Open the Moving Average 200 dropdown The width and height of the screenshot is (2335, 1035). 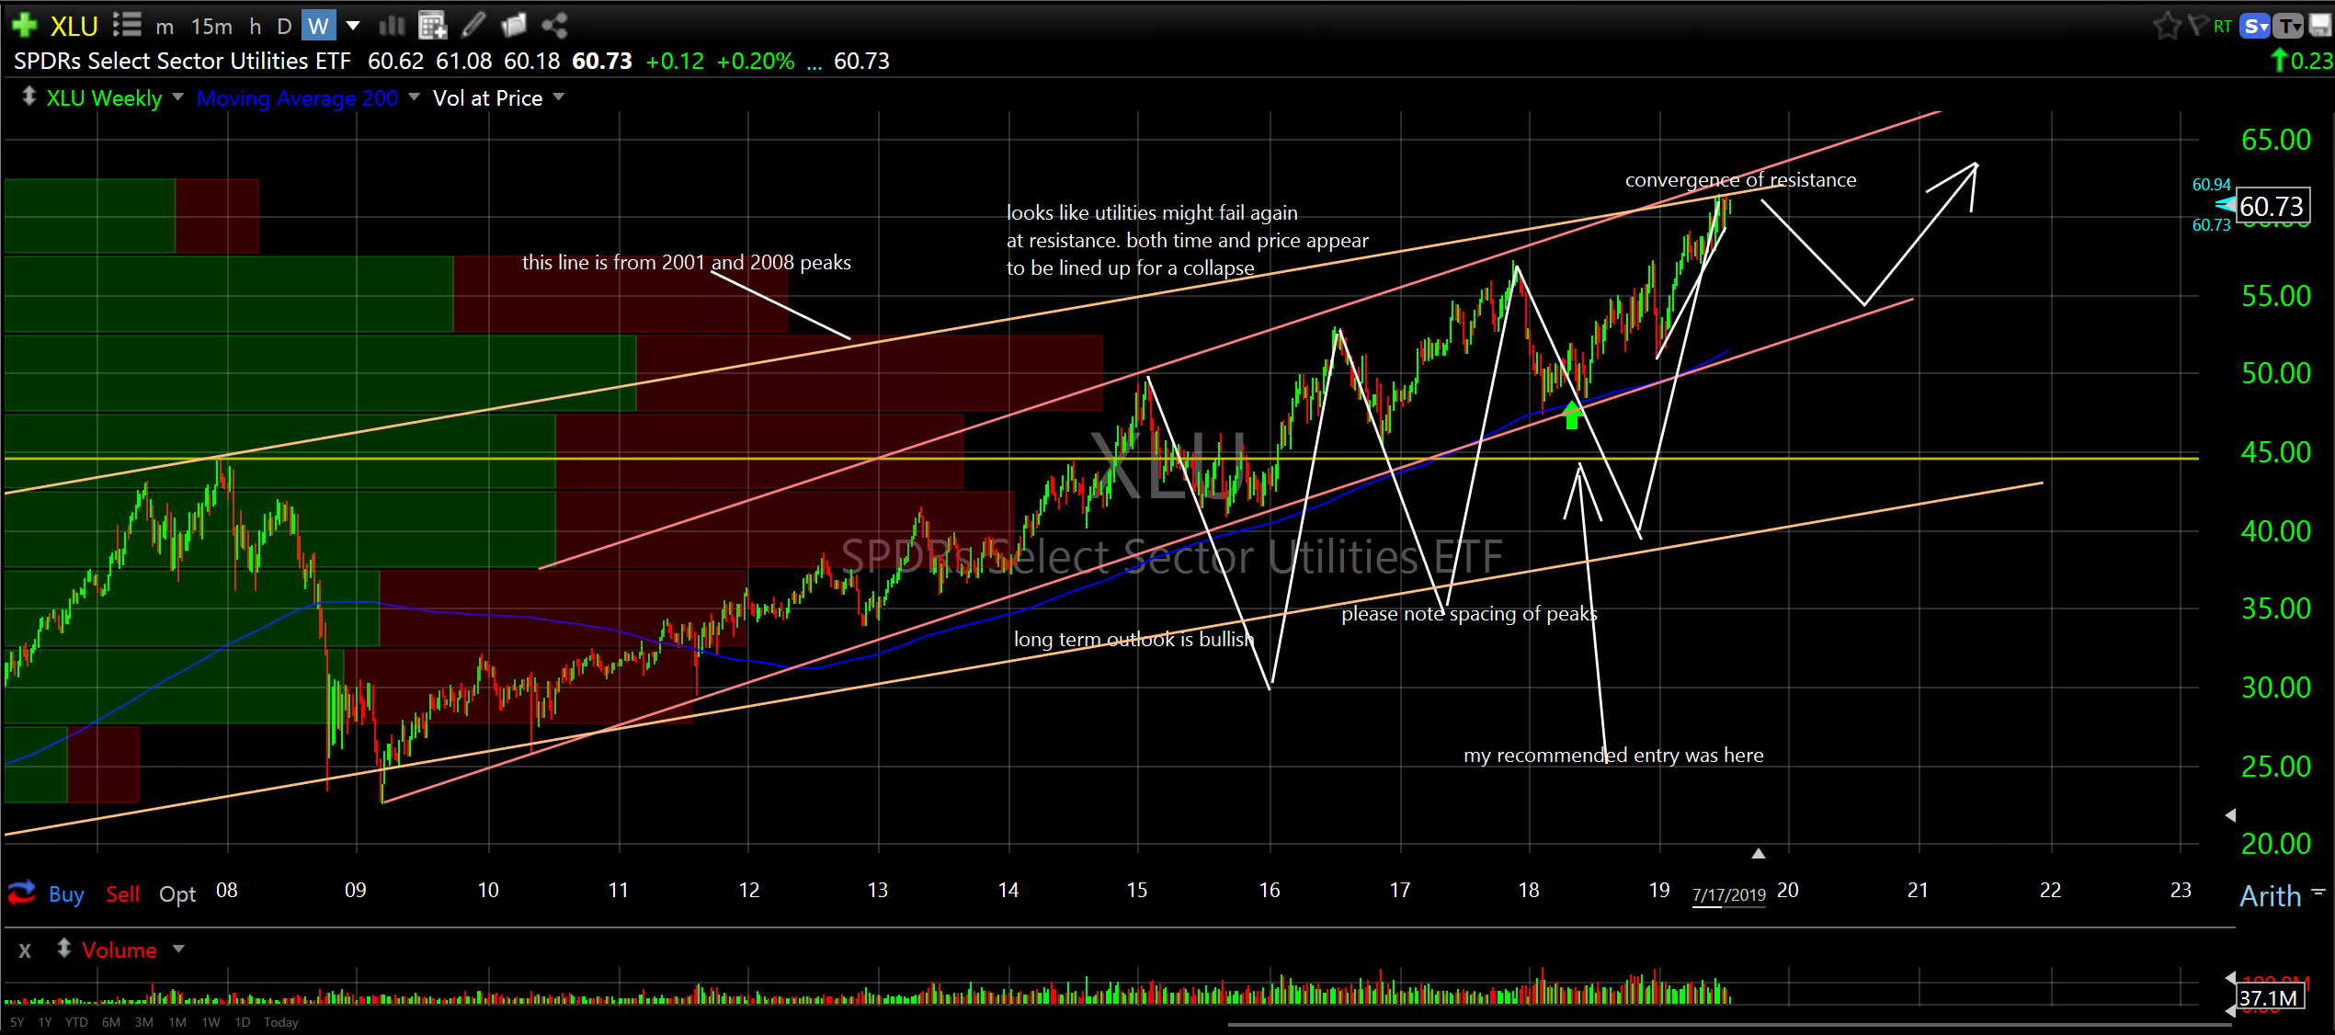[414, 97]
